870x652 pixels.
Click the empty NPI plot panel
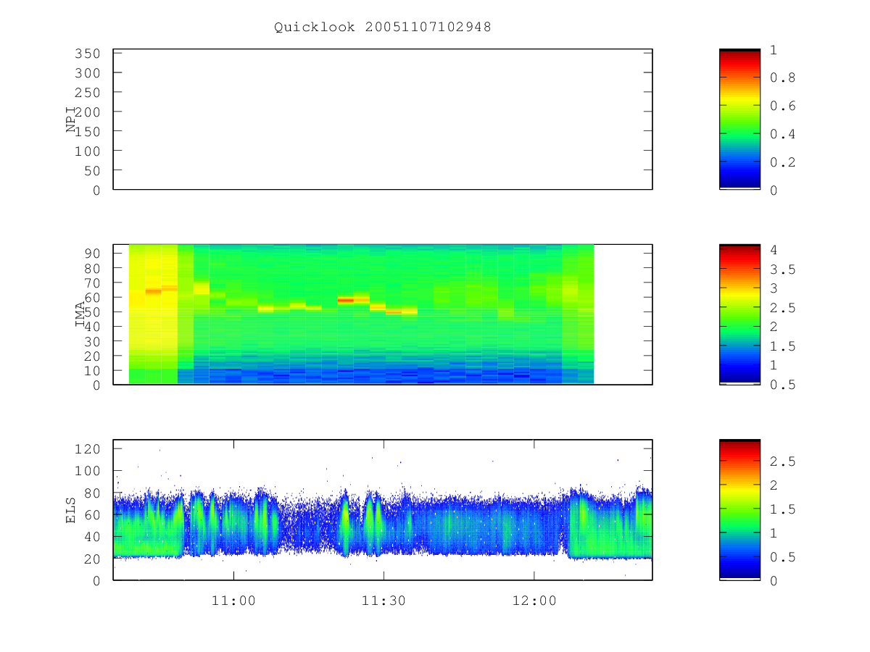[383, 120]
